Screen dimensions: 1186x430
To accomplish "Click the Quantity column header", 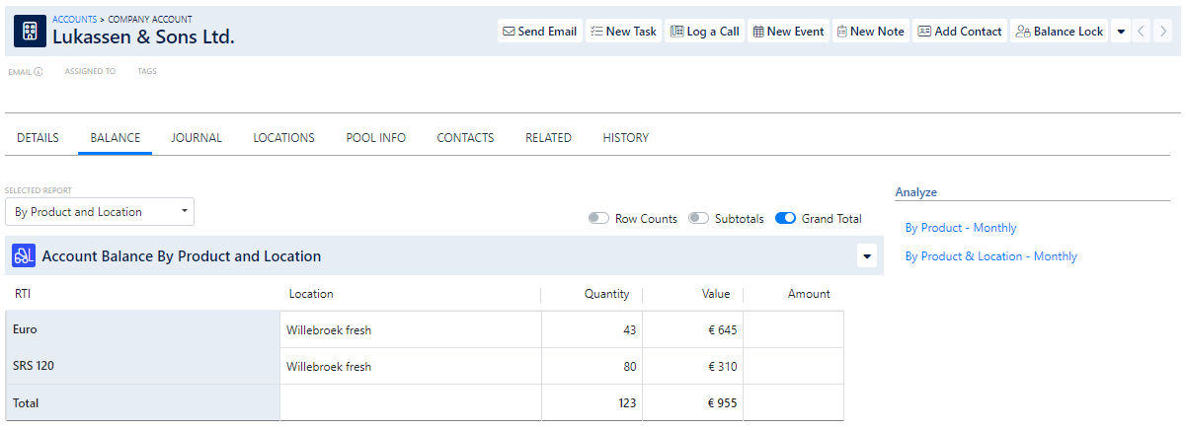I will pyautogui.click(x=606, y=294).
